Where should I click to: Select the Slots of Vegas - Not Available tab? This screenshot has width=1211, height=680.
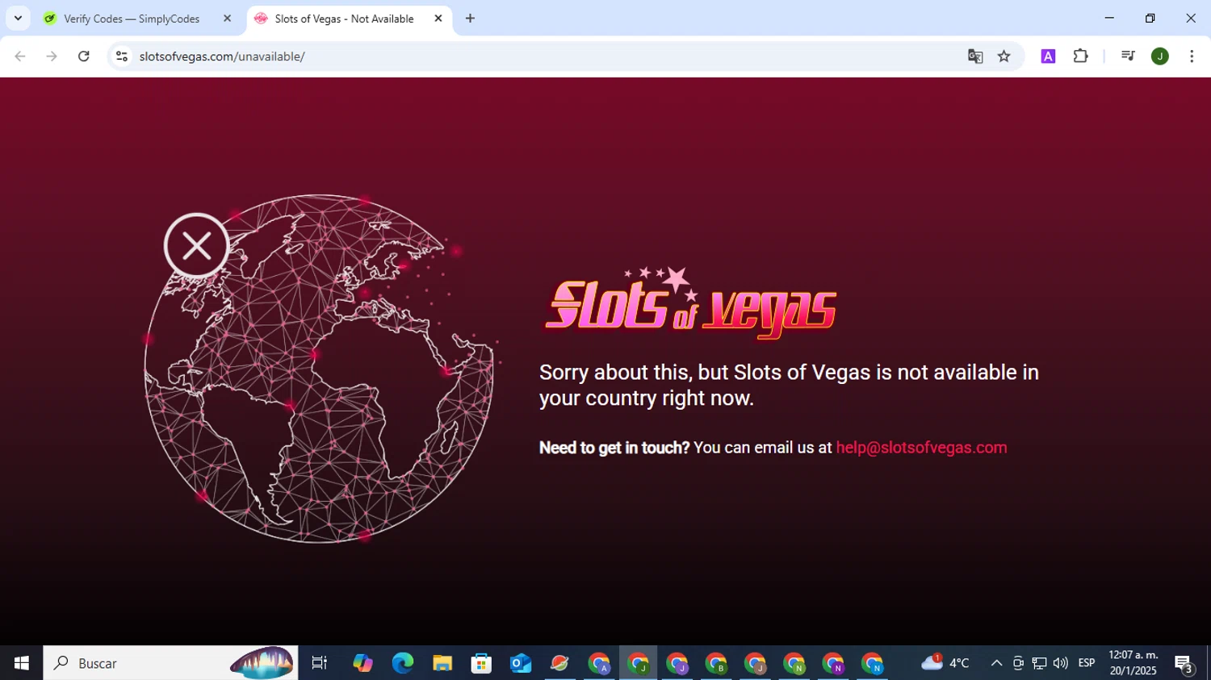tap(349, 19)
